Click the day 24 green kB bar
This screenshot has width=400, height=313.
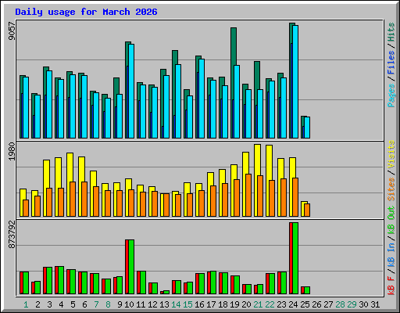coord(295,258)
